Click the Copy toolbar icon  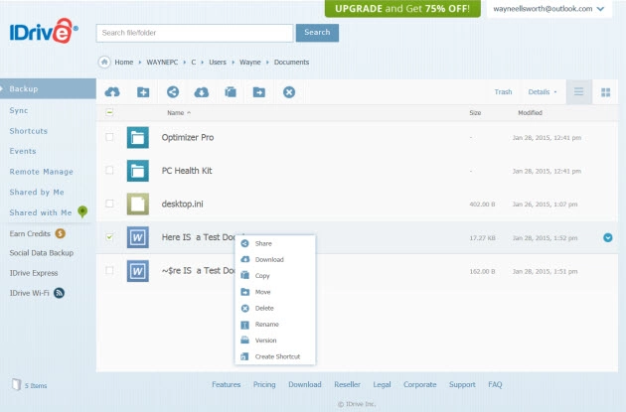[231, 92]
